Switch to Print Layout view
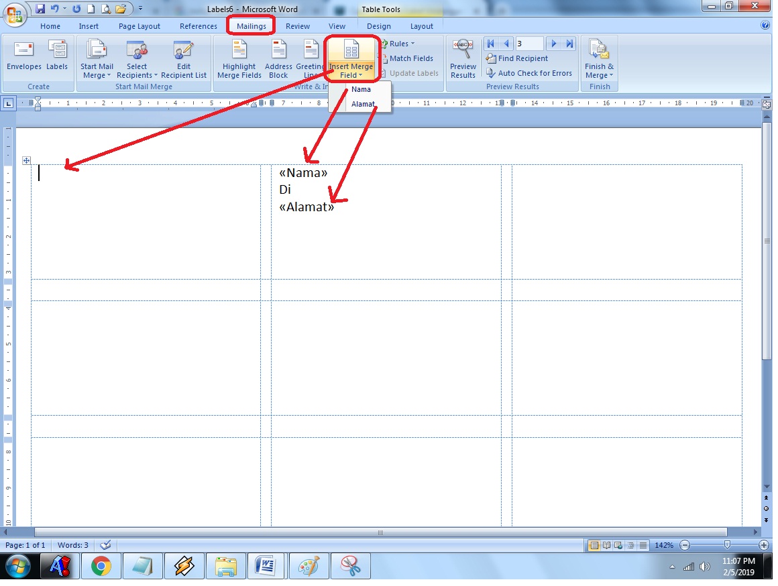This screenshot has height=586, width=778. (x=594, y=545)
